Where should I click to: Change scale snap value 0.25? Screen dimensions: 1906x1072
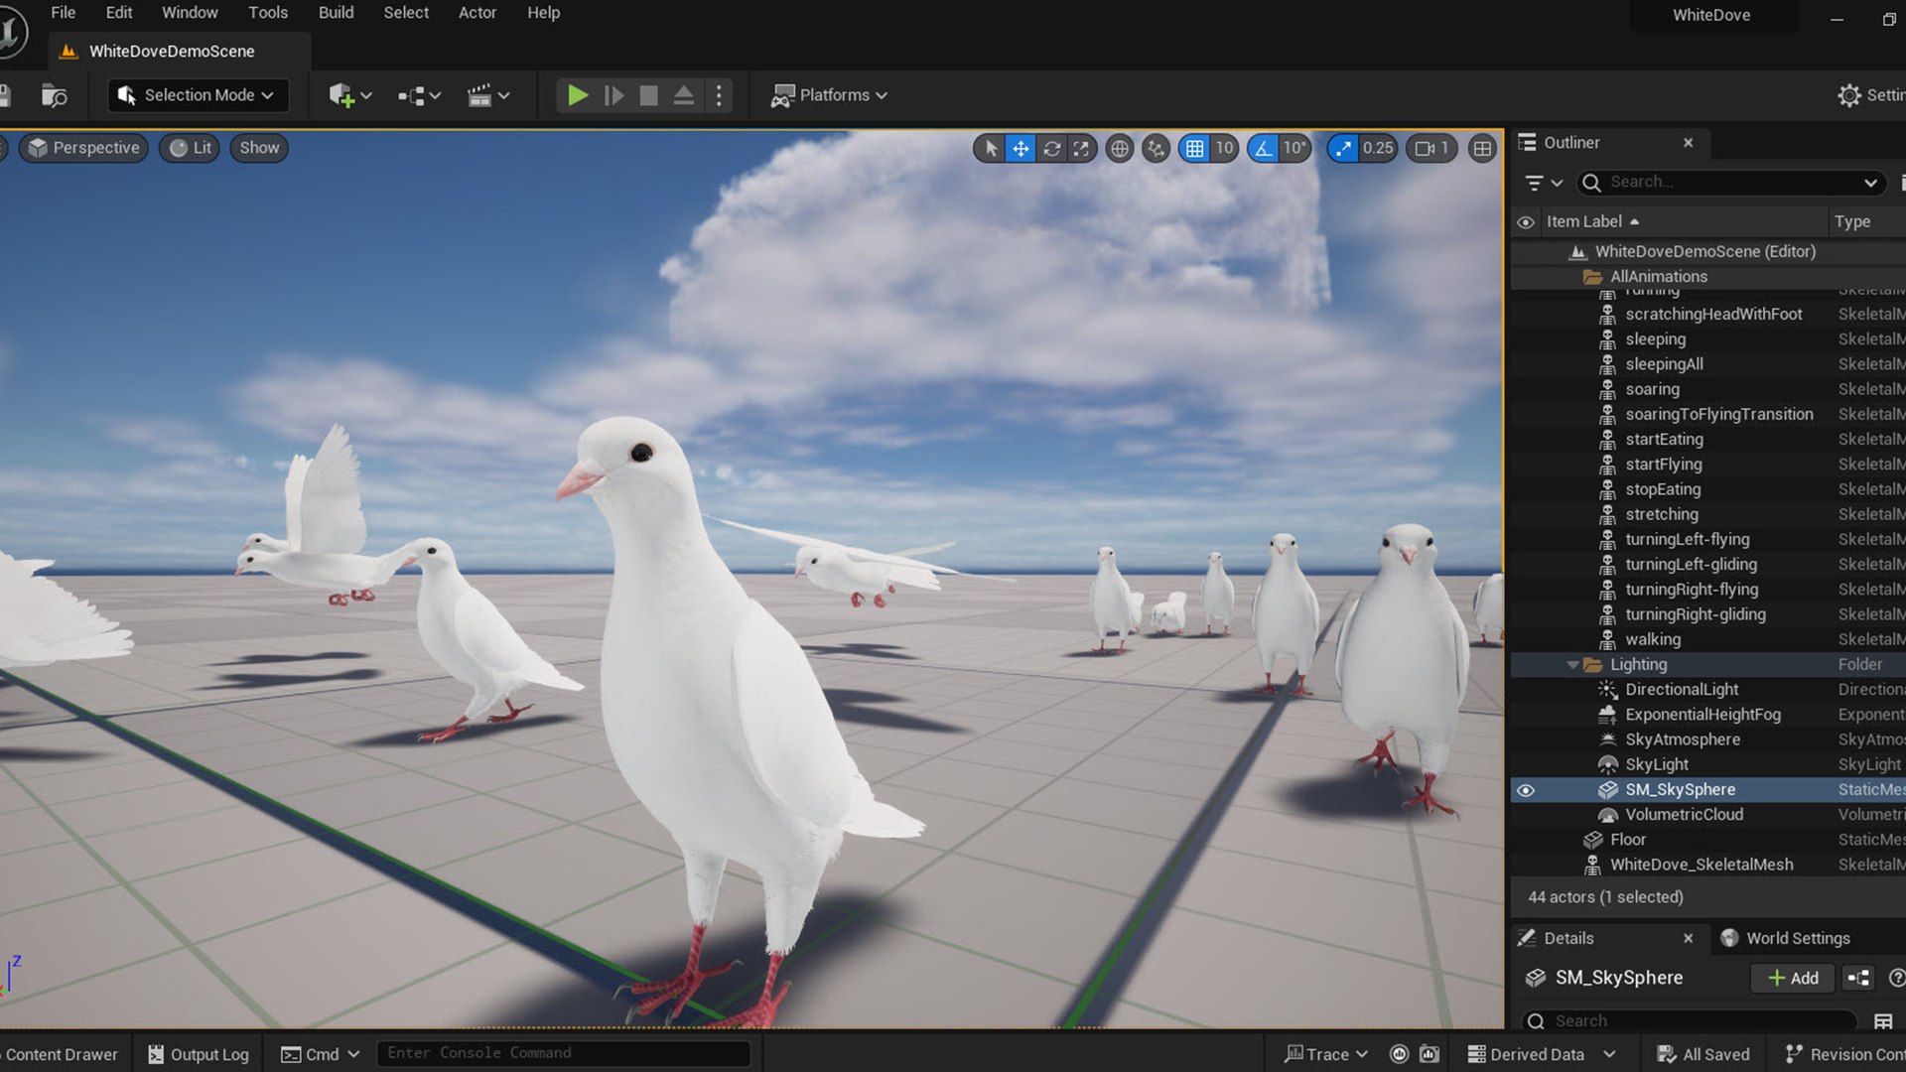[1378, 148]
